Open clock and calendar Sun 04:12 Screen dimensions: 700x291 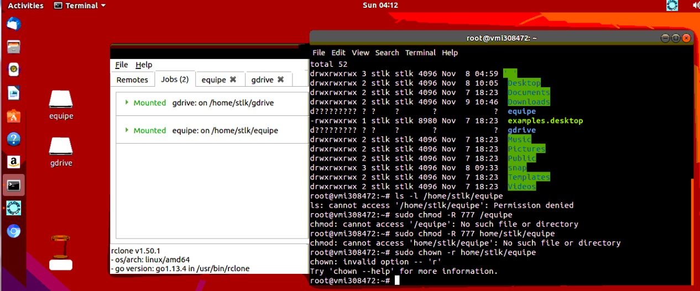[x=380, y=6]
